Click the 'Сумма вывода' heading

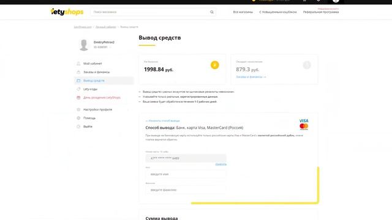[x=162, y=218]
